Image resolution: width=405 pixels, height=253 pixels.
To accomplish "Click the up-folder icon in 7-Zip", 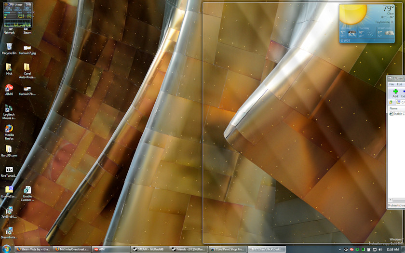I will coord(391,102).
